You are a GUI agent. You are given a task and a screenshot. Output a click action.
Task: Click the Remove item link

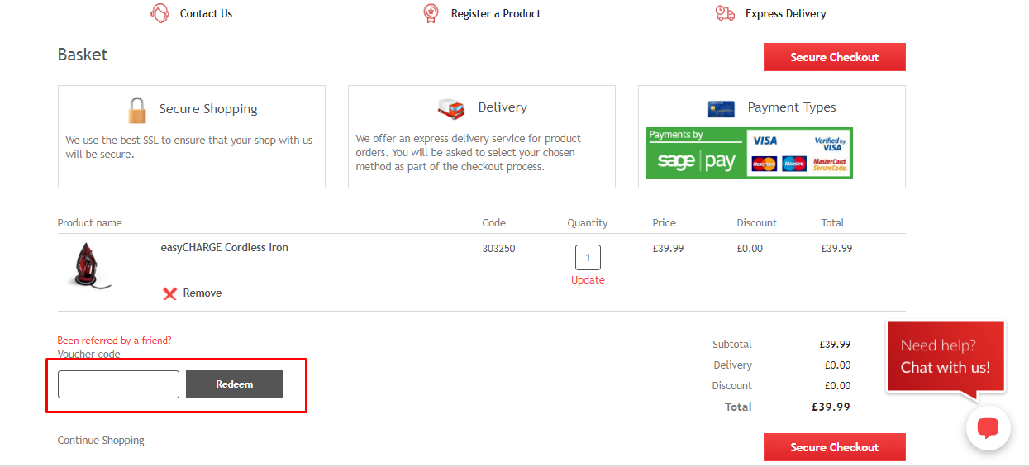202,293
